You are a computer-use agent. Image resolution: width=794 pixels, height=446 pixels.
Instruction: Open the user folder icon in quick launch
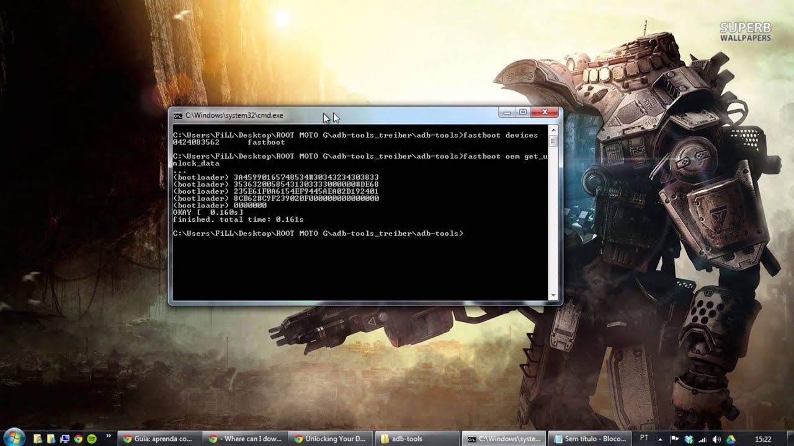coord(38,439)
